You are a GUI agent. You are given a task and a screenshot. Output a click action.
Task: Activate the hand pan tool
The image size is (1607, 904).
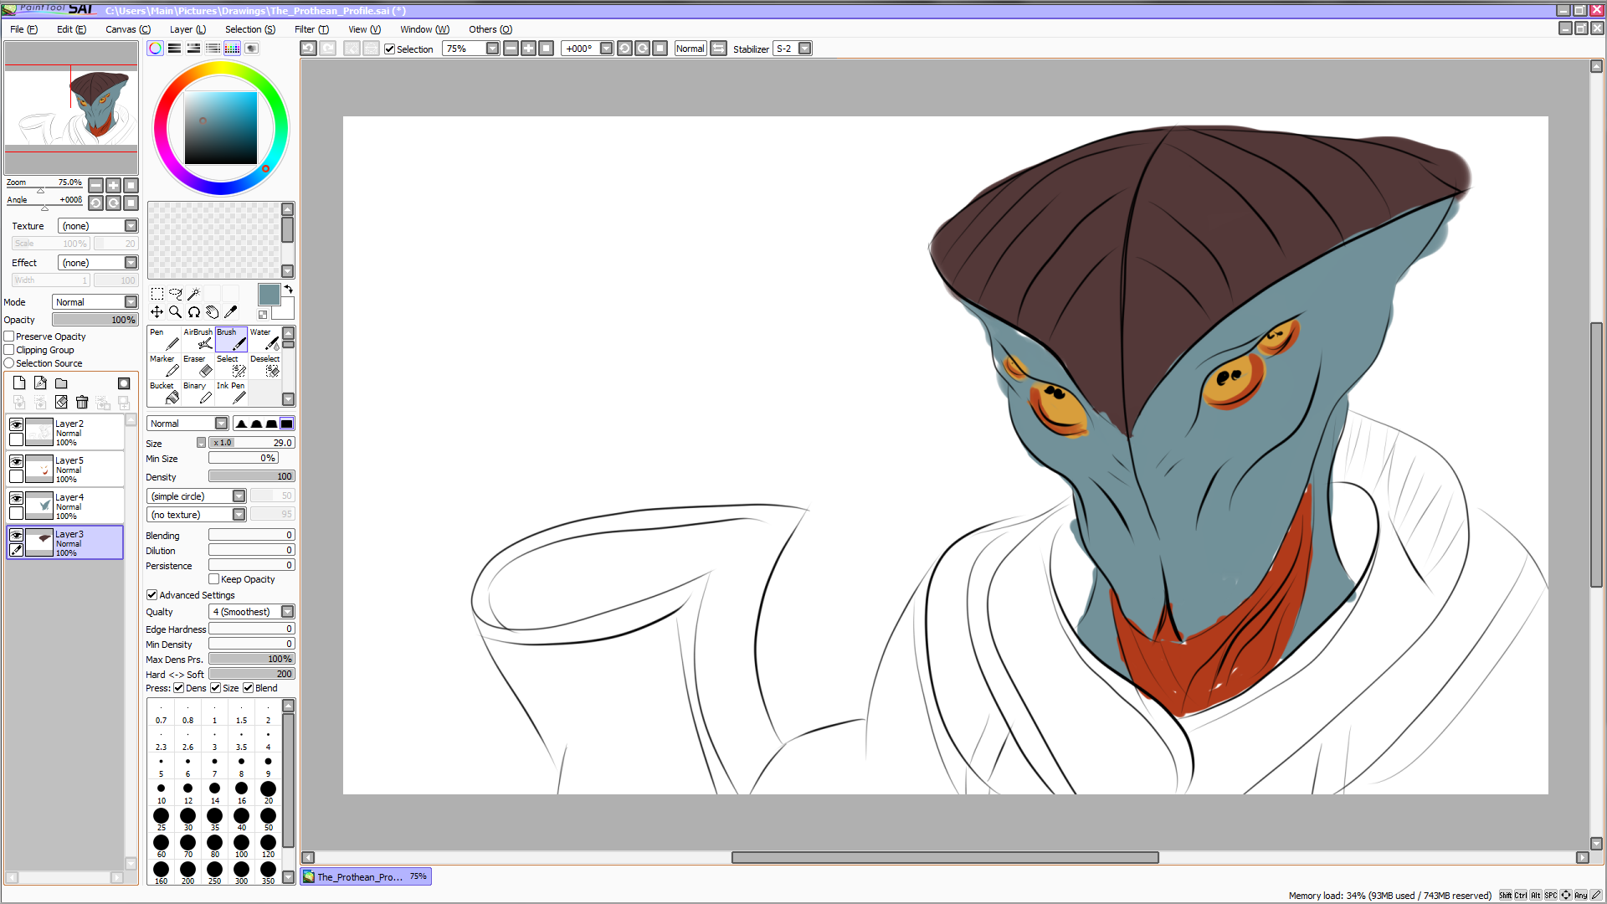coord(212,312)
